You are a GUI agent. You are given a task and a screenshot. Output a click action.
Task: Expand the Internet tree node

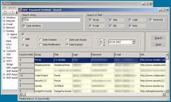[x=4, y=21]
